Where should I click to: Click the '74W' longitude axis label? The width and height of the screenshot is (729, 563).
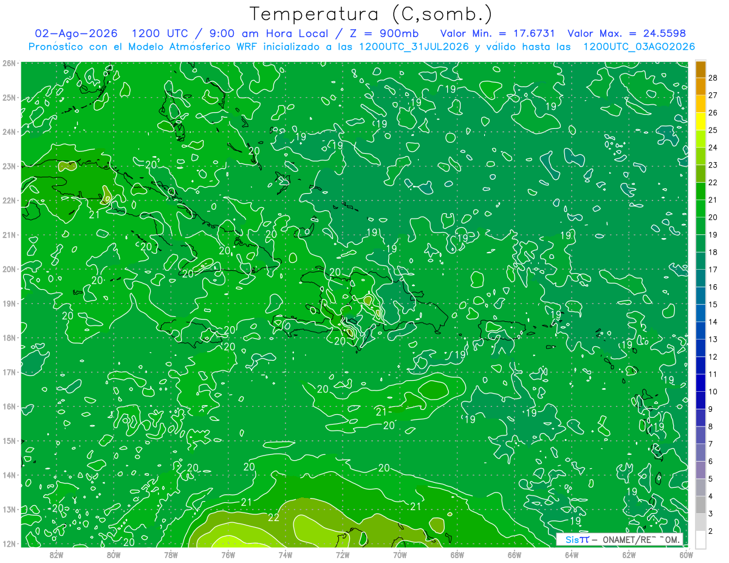[286, 554]
